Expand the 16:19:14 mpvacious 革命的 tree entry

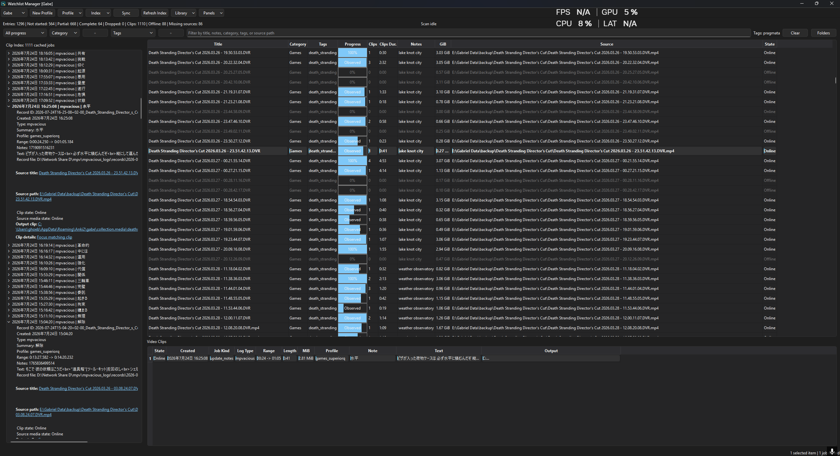[9, 245]
